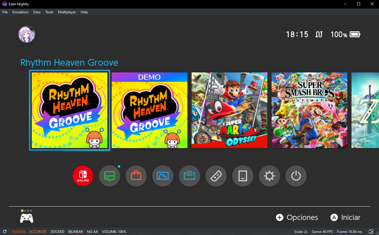Click the Game: 60 FPS status entry

tap(322, 232)
